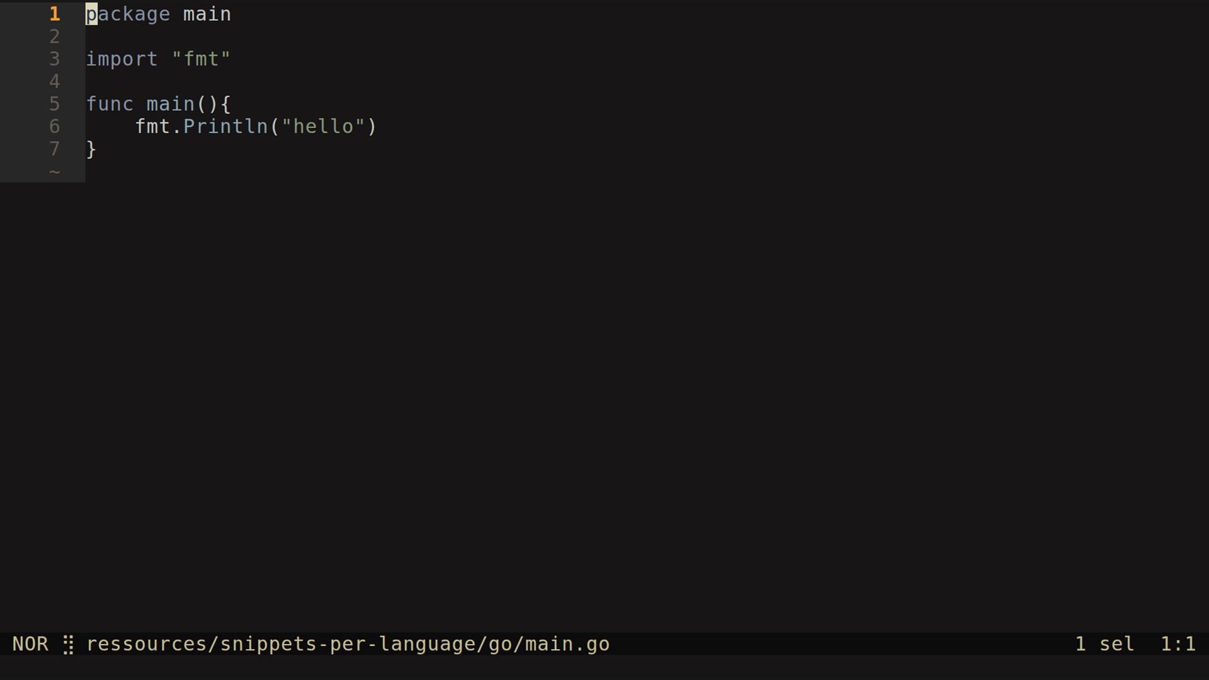The height and width of the screenshot is (680, 1209).
Task: Click the "Println" method call
Action: tap(225, 127)
